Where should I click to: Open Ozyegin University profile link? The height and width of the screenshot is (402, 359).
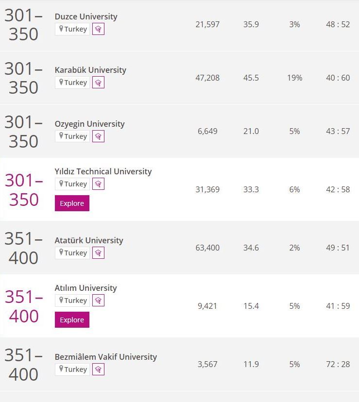(x=89, y=124)
